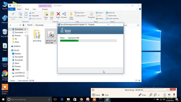Select pinned Pictures in Quick access
The image size is (181, 102).
18,36
